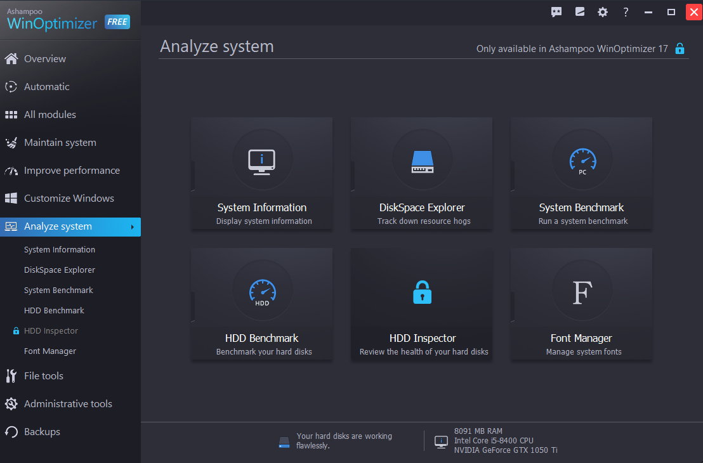Click the system info monitor icon in footer

pos(441,441)
